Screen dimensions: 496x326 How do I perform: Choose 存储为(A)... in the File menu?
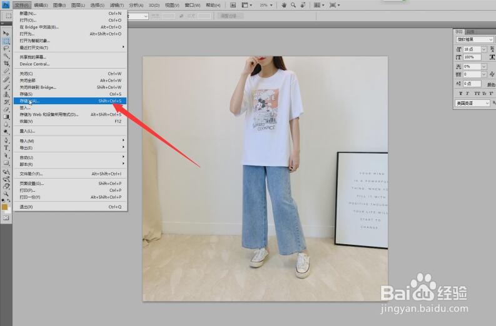coord(70,101)
